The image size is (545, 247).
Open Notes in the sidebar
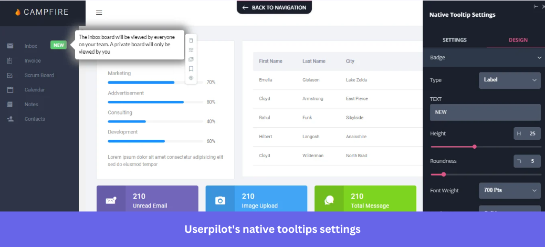[32, 105]
